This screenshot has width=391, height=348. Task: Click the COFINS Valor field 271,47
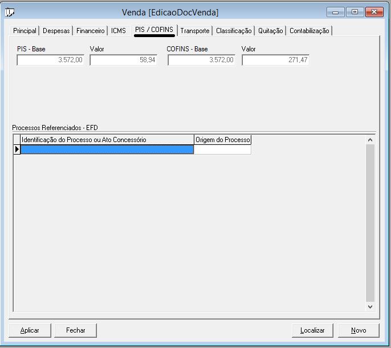(275, 60)
